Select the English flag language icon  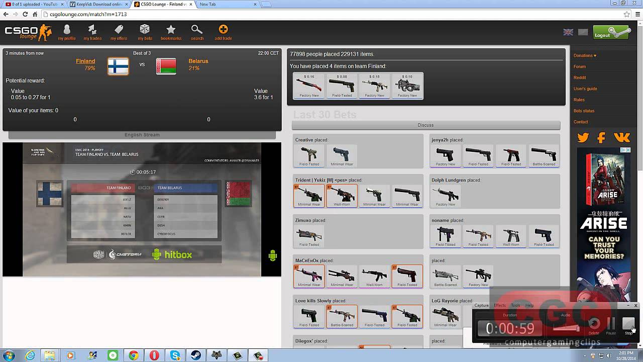(568, 32)
